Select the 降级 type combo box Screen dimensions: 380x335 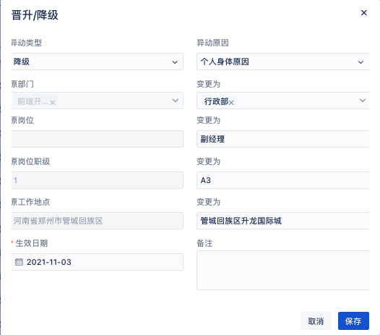tap(98, 62)
